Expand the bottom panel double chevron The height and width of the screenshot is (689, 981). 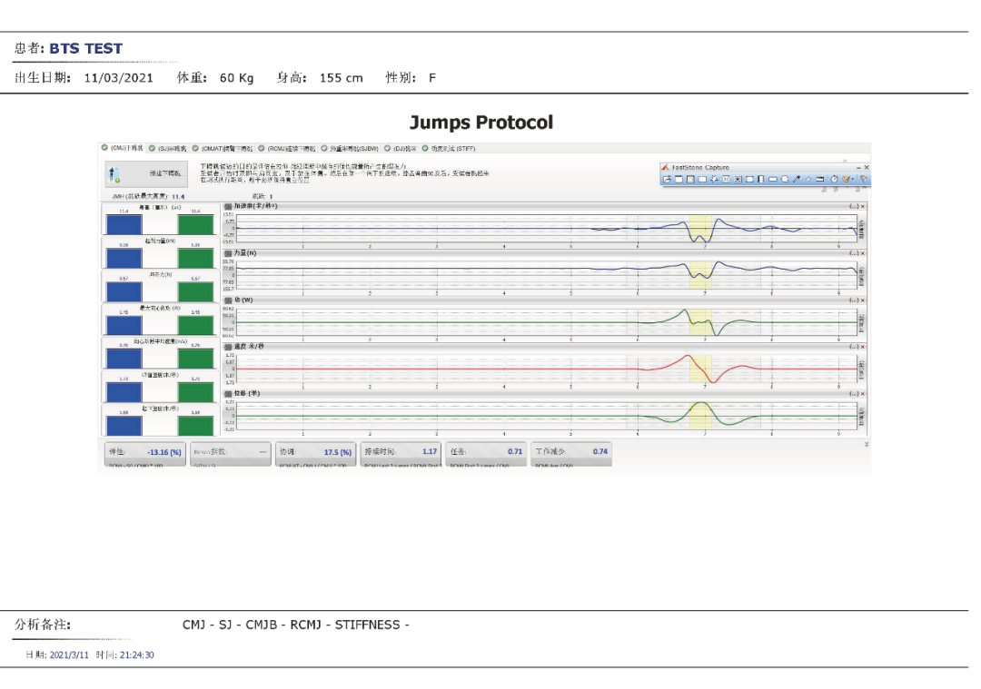[x=867, y=444]
